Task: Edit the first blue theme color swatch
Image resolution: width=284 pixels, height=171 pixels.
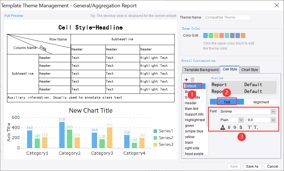Action: tap(205, 35)
